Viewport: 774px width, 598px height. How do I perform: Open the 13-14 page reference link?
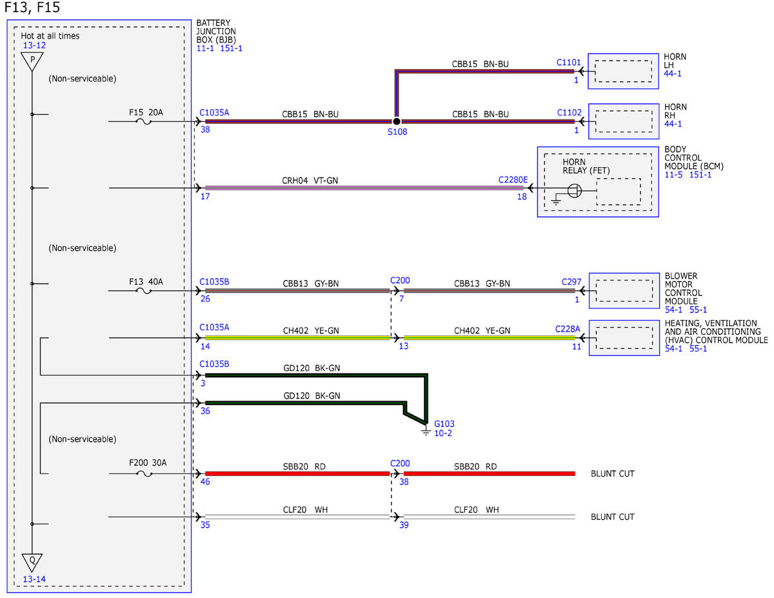coord(34,579)
